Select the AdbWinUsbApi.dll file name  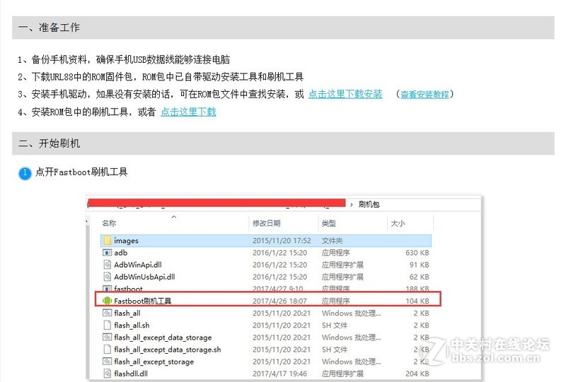pos(144,277)
